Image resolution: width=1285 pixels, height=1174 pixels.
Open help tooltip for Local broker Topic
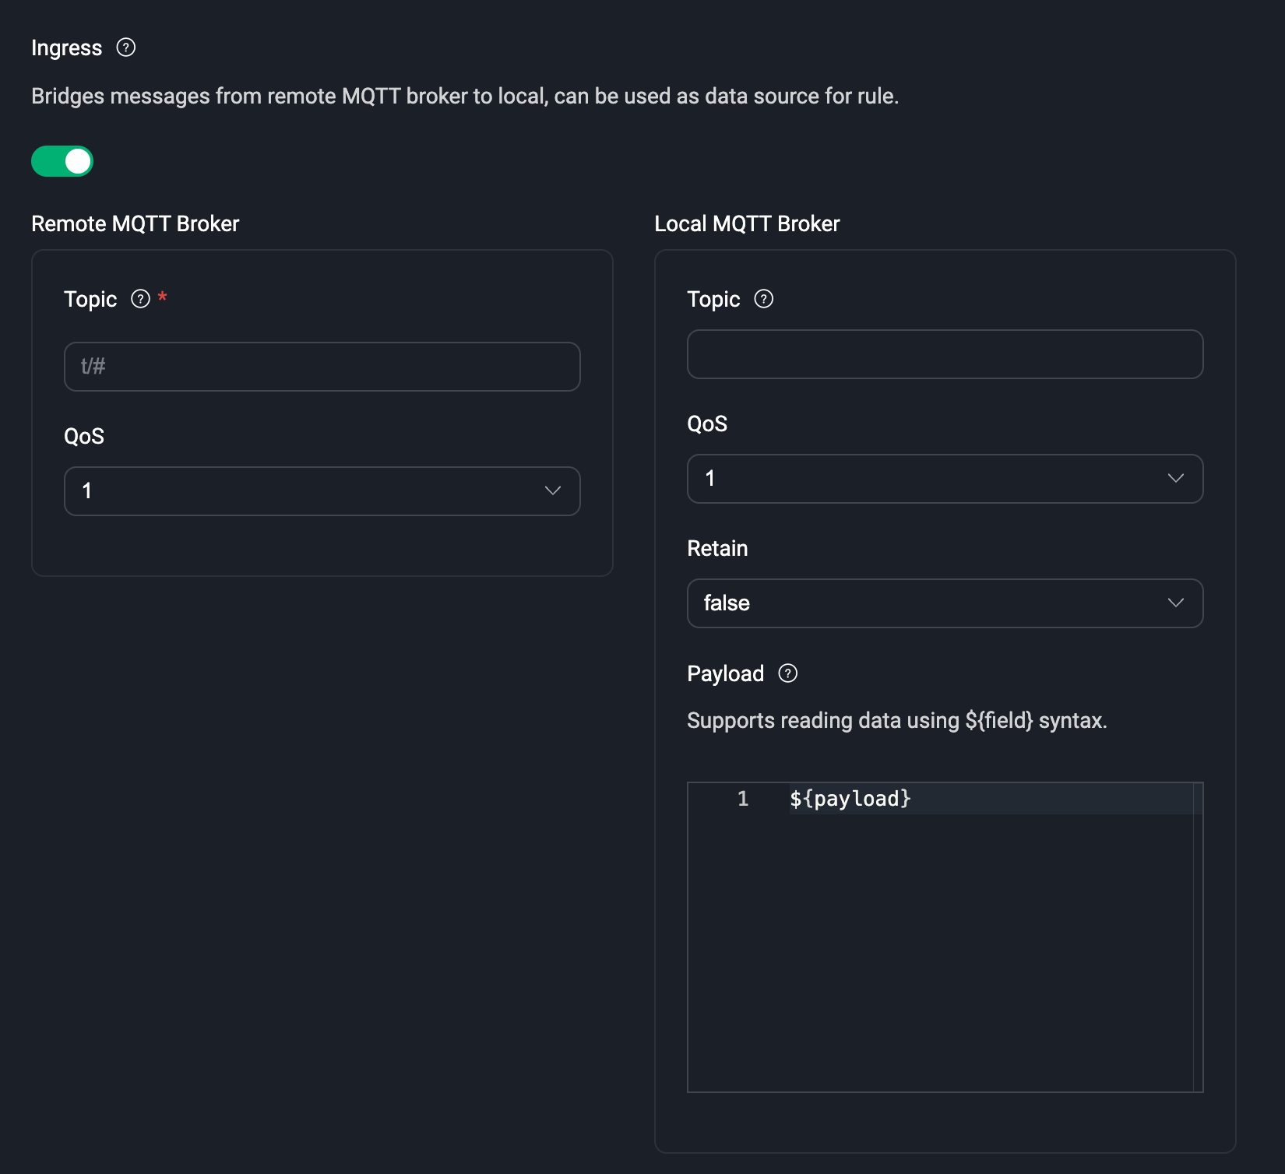(x=763, y=299)
